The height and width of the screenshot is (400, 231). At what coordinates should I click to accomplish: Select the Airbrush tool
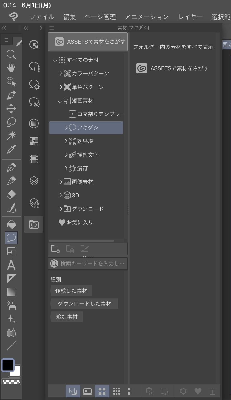pyautogui.click(x=11, y=305)
